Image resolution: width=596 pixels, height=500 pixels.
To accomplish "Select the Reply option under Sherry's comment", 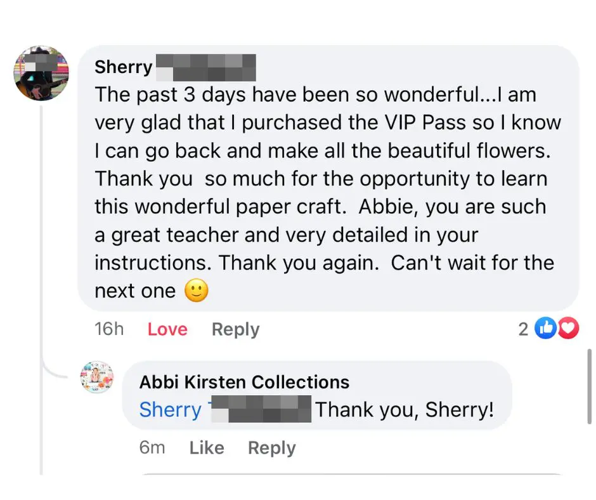I will pyautogui.click(x=235, y=329).
